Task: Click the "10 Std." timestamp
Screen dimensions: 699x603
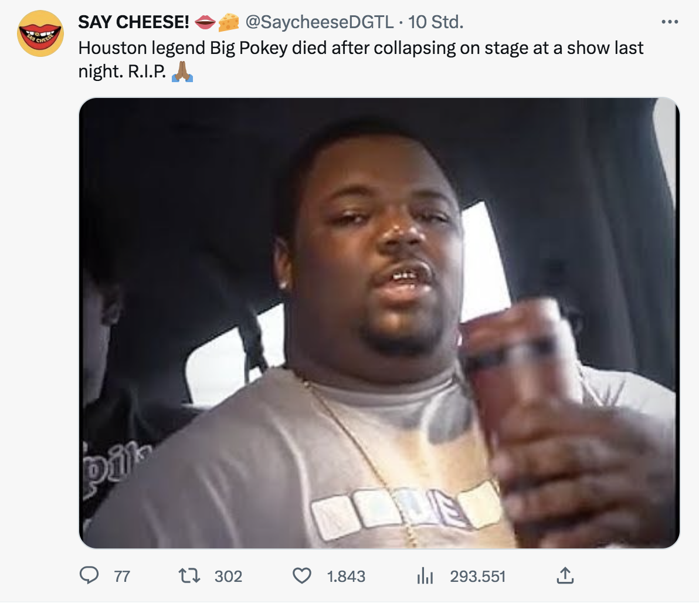Action: tap(436, 22)
